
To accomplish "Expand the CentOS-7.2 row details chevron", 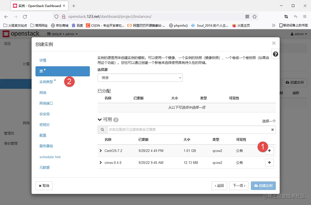I will [x=101, y=151].
